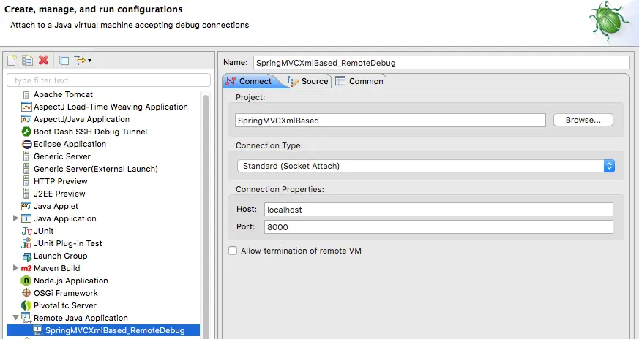639x339 pixels.
Task: Click the Node.js Application icon
Action: click(x=26, y=281)
